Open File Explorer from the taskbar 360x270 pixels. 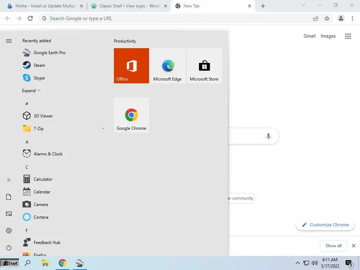(45, 263)
